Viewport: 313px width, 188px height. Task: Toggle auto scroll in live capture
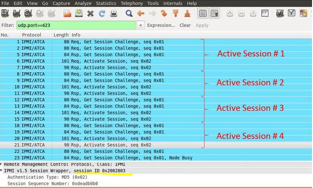(214, 13)
